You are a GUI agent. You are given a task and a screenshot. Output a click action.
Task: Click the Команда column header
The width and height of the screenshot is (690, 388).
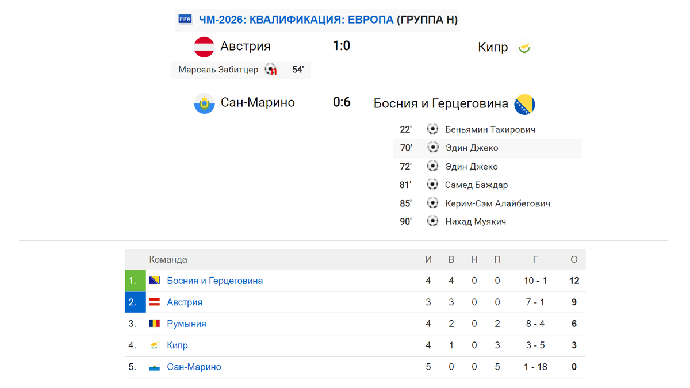click(168, 260)
